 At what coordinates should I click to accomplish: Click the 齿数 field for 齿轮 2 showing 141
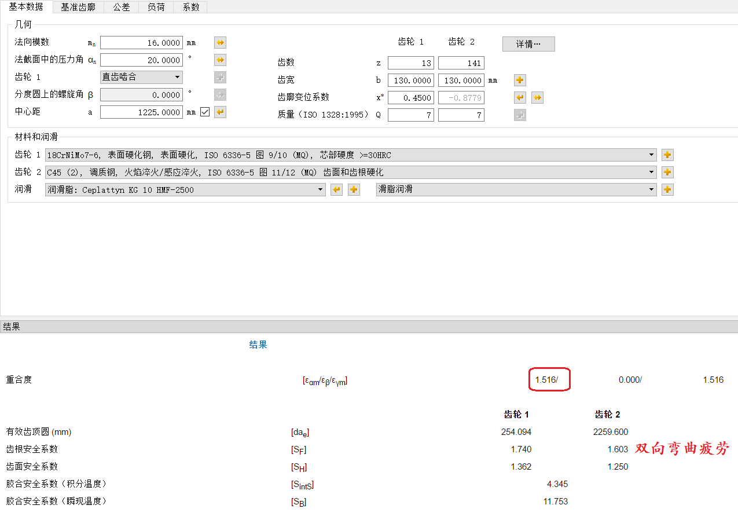(x=461, y=63)
